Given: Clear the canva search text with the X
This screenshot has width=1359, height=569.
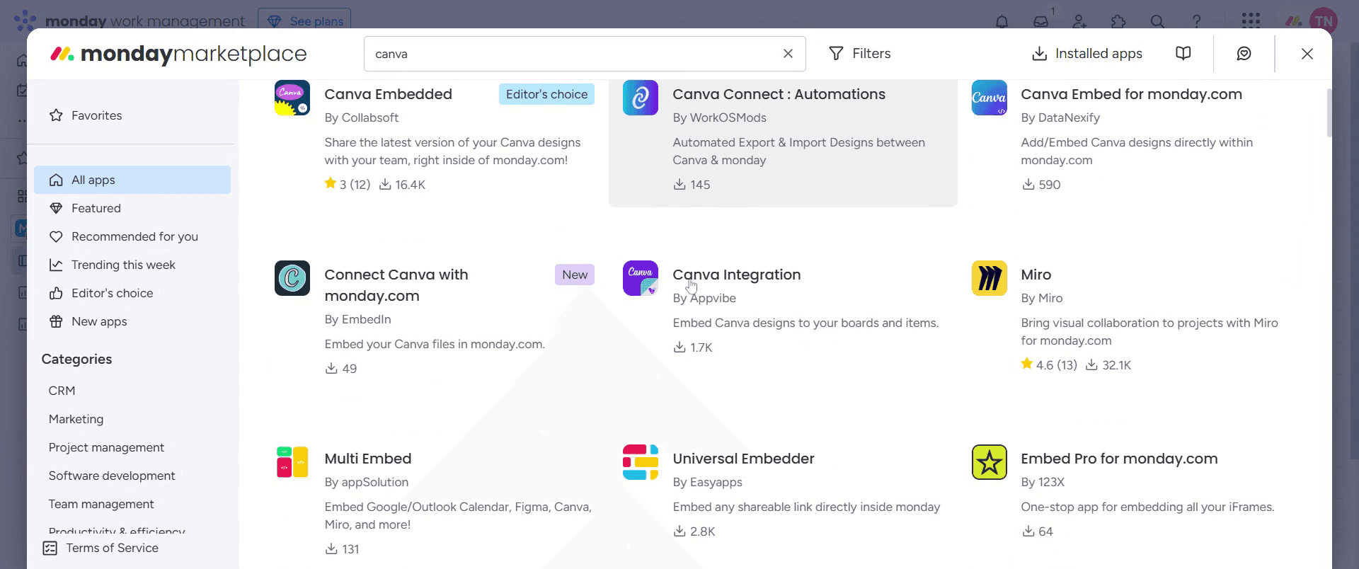Looking at the screenshot, I should pyautogui.click(x=788, y=54).
